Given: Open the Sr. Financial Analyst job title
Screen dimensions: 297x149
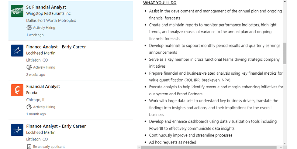Looking at the screenshot, I should point(46,7).
